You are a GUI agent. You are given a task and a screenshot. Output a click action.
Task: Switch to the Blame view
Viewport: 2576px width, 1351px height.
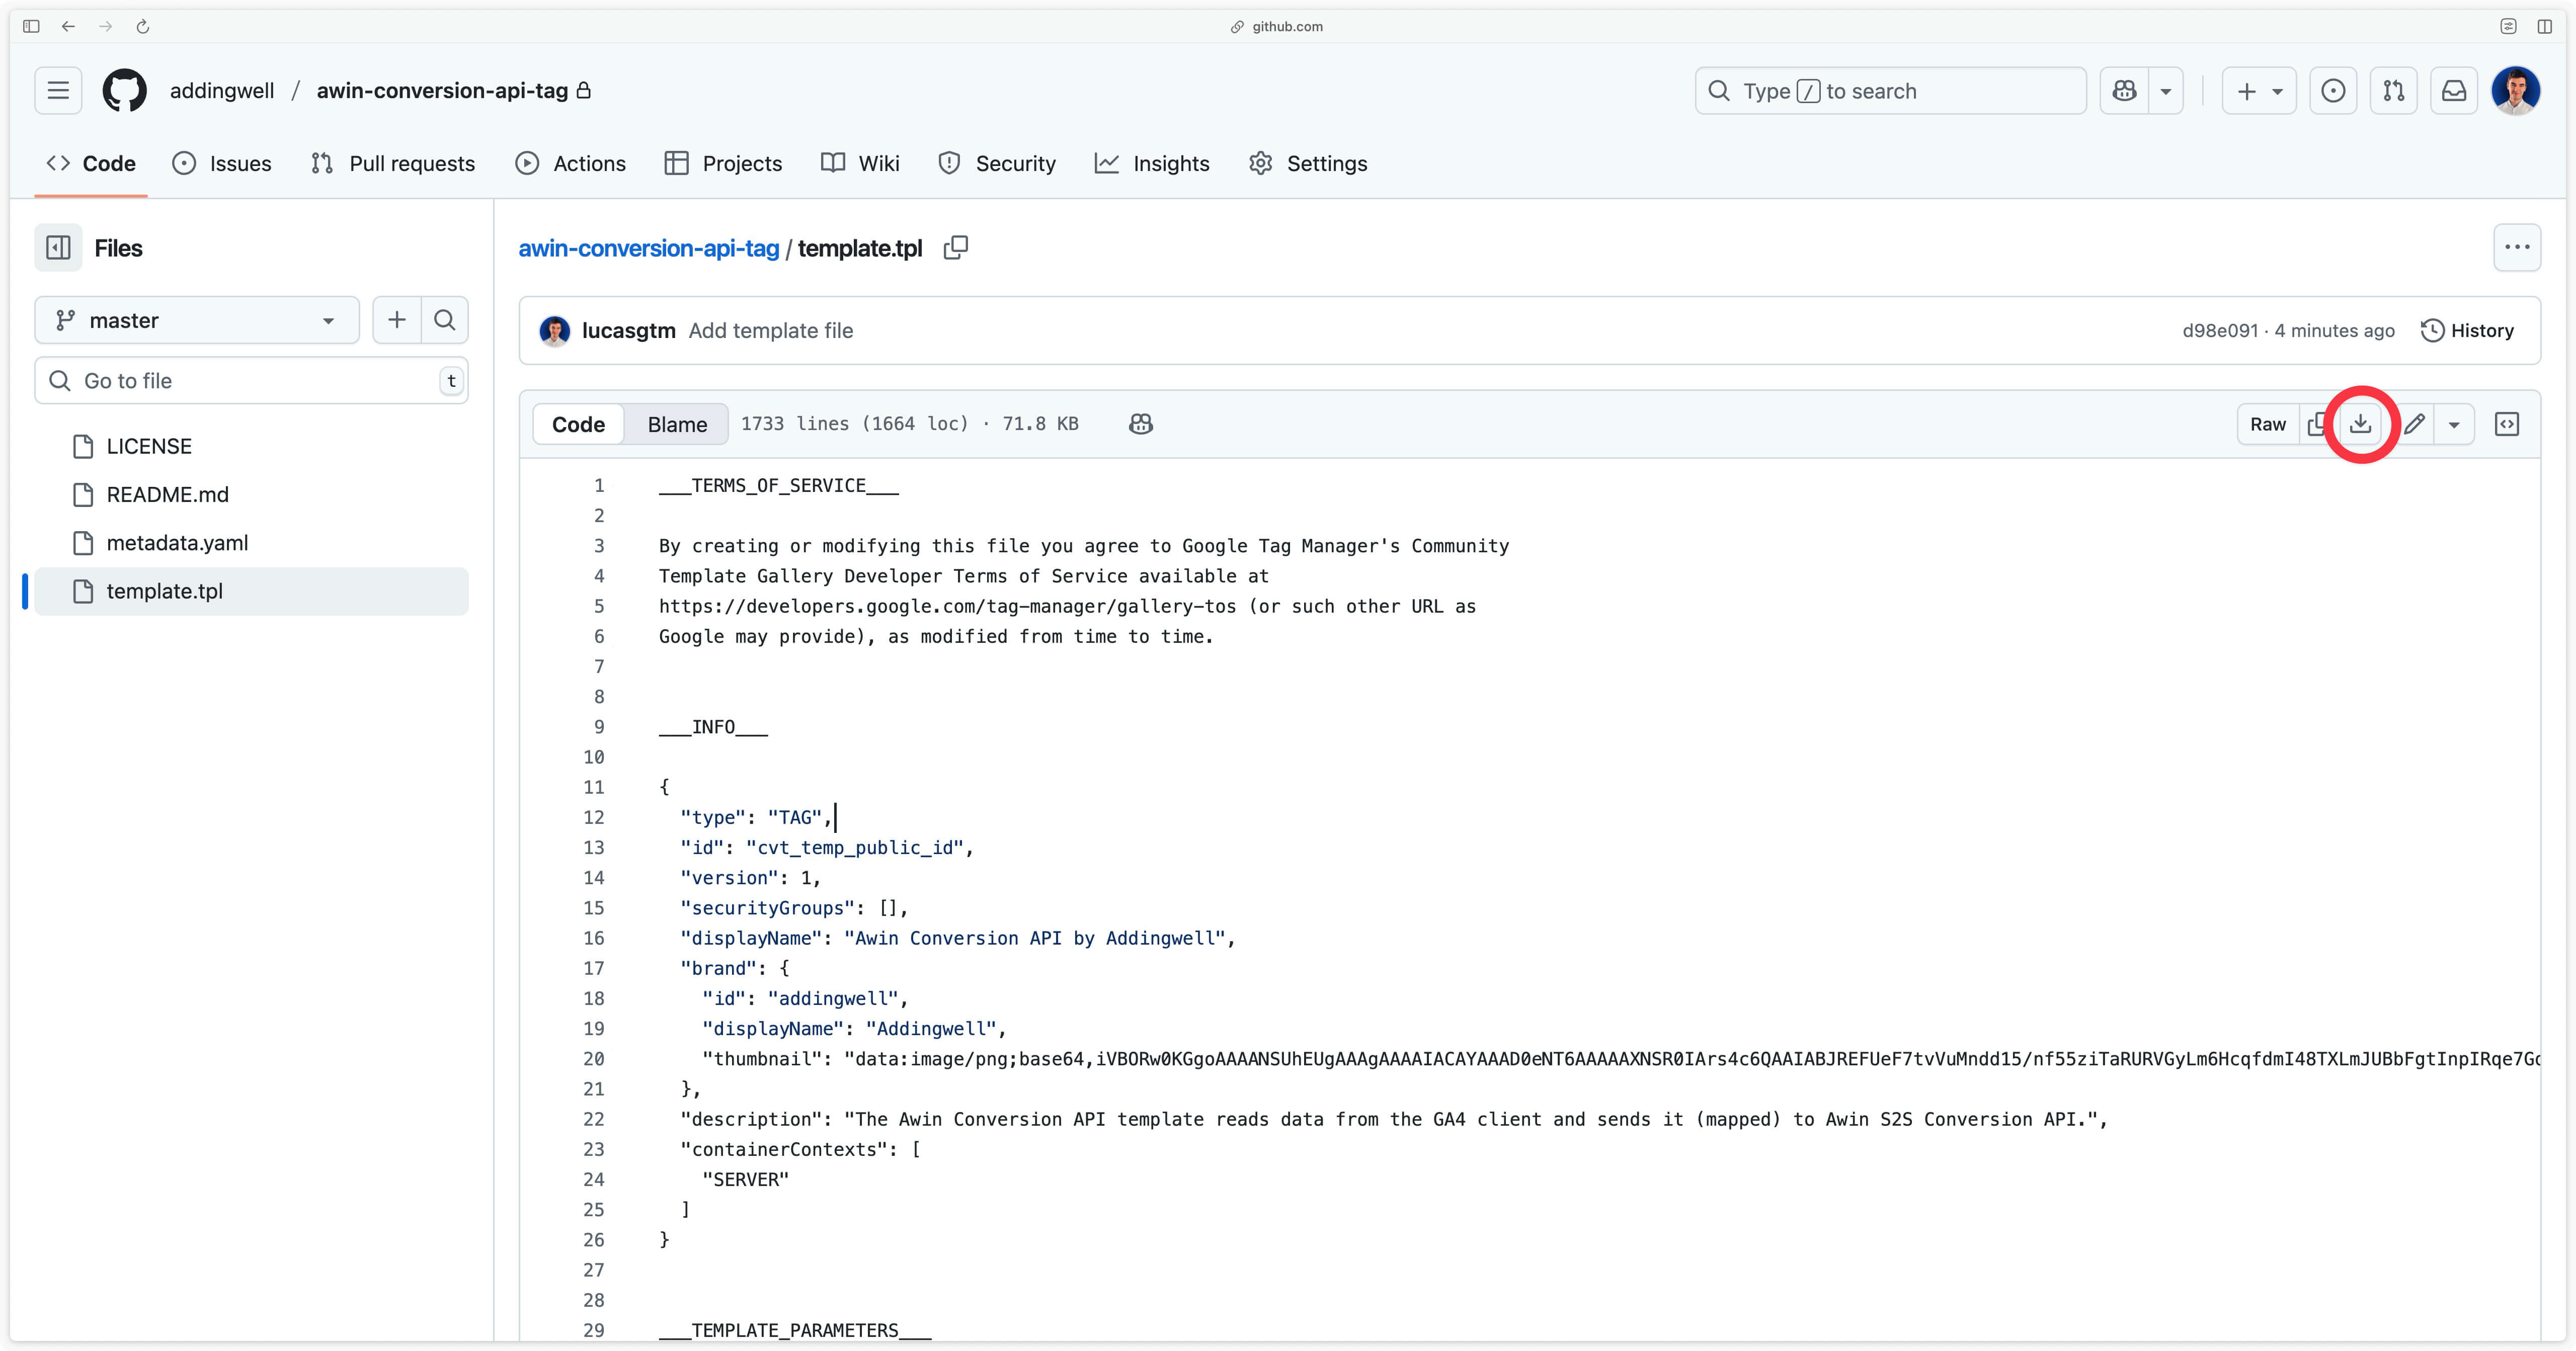677,425
